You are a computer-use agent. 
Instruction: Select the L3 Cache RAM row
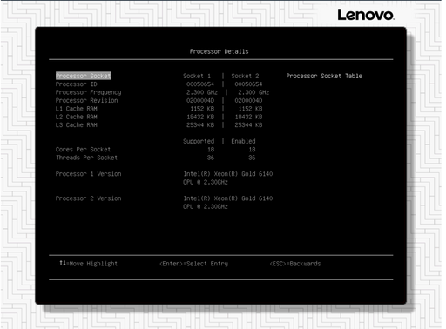pyautogui.click(x=77, y=124)
